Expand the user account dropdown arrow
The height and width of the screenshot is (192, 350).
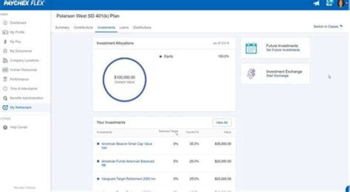347,3
